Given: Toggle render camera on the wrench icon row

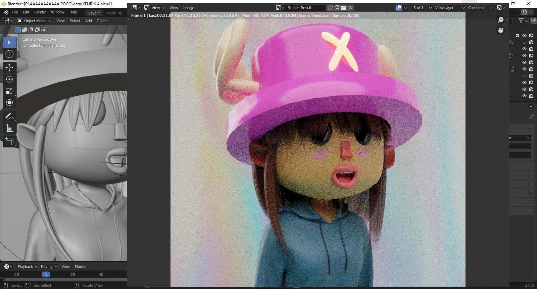Looking at the screenshot, I should click(x=531, y=42).
